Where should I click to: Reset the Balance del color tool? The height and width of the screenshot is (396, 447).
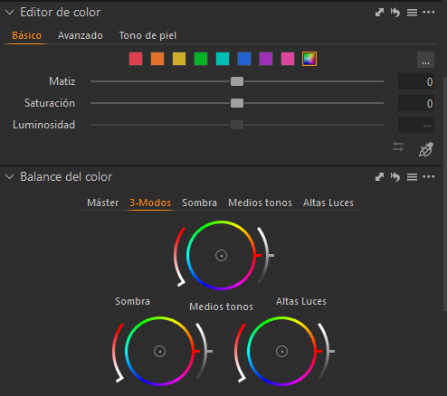(395, 177)
